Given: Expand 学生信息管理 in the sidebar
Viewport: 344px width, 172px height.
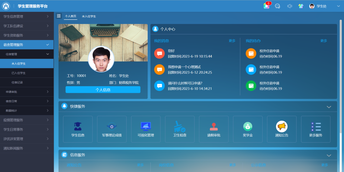Looking at the screenshot, I should pos(27,16).
